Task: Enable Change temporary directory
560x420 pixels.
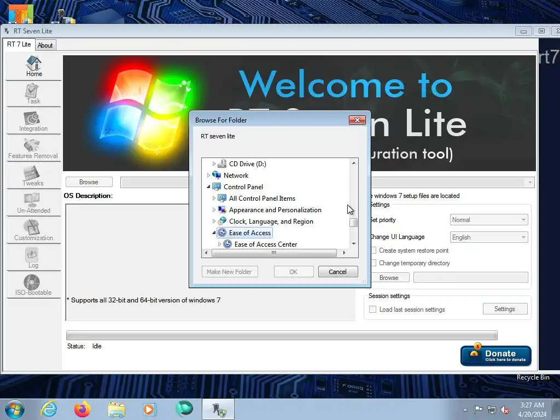Action: point(374,263)
